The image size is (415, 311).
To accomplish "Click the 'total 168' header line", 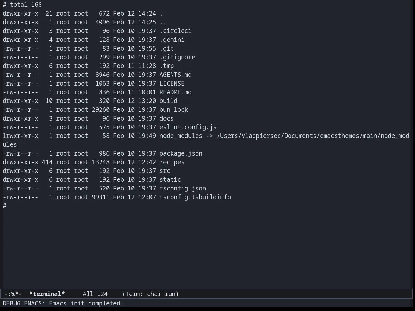I will click(22, 5).
